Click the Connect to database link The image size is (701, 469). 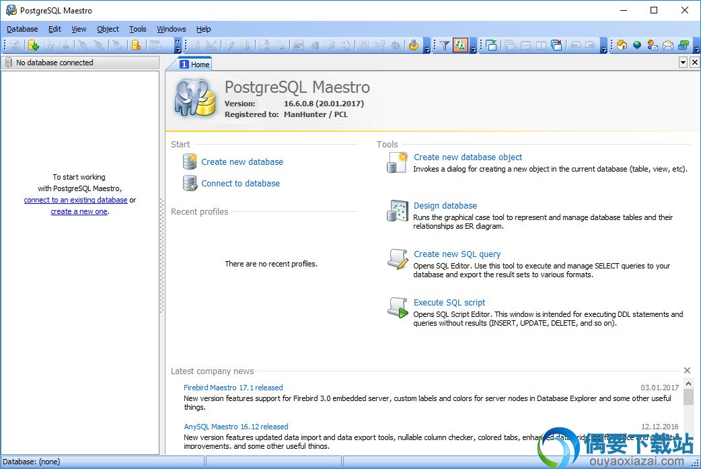pyautogui.click(x=241, y=183)
